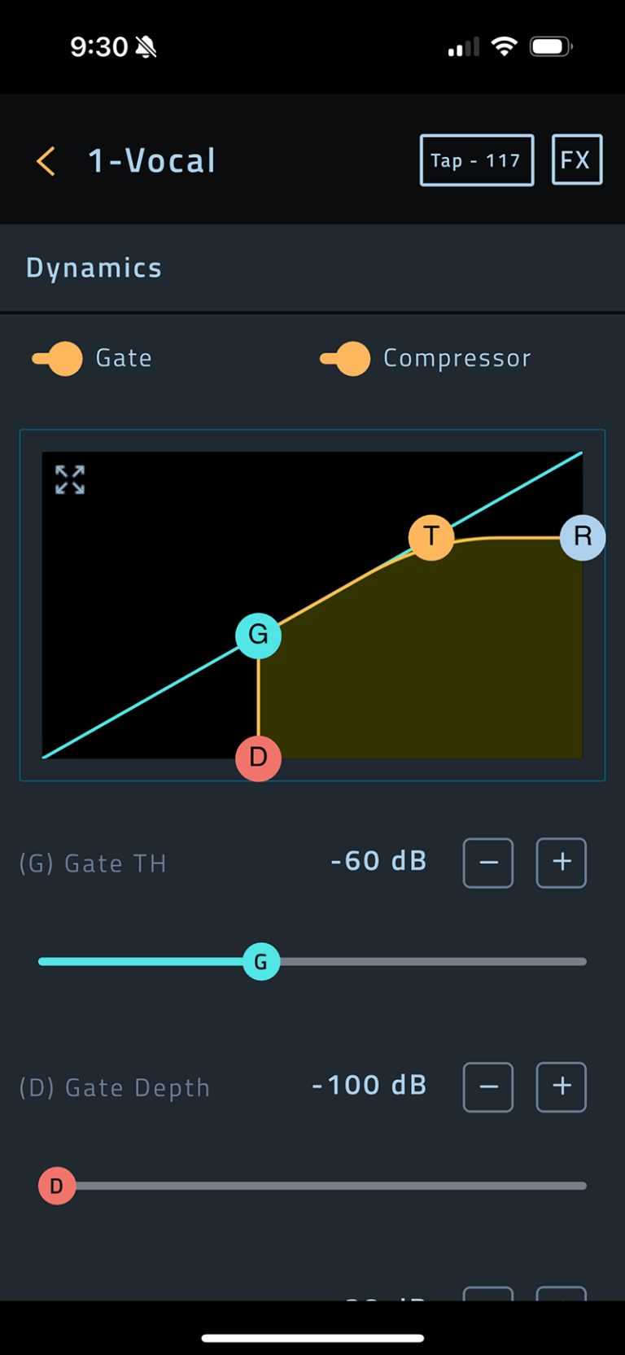Expand the dynamics graph to fullscreen
This screenshot has height=1355, width=625.
[70, 480]
